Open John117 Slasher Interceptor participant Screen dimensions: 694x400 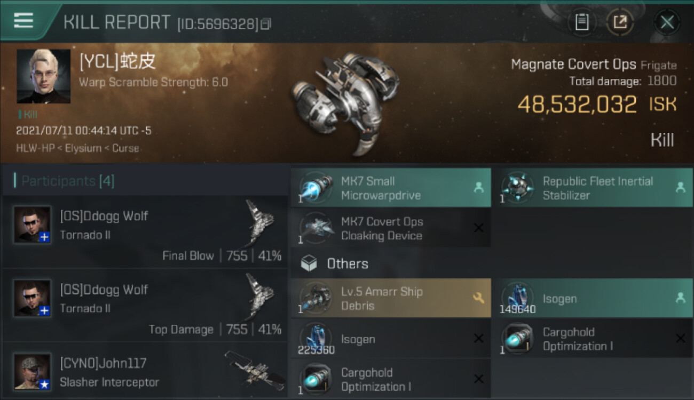tap(145, 372)
